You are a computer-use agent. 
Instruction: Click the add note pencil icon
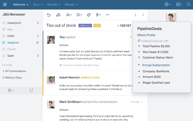[x=58, y=15]
